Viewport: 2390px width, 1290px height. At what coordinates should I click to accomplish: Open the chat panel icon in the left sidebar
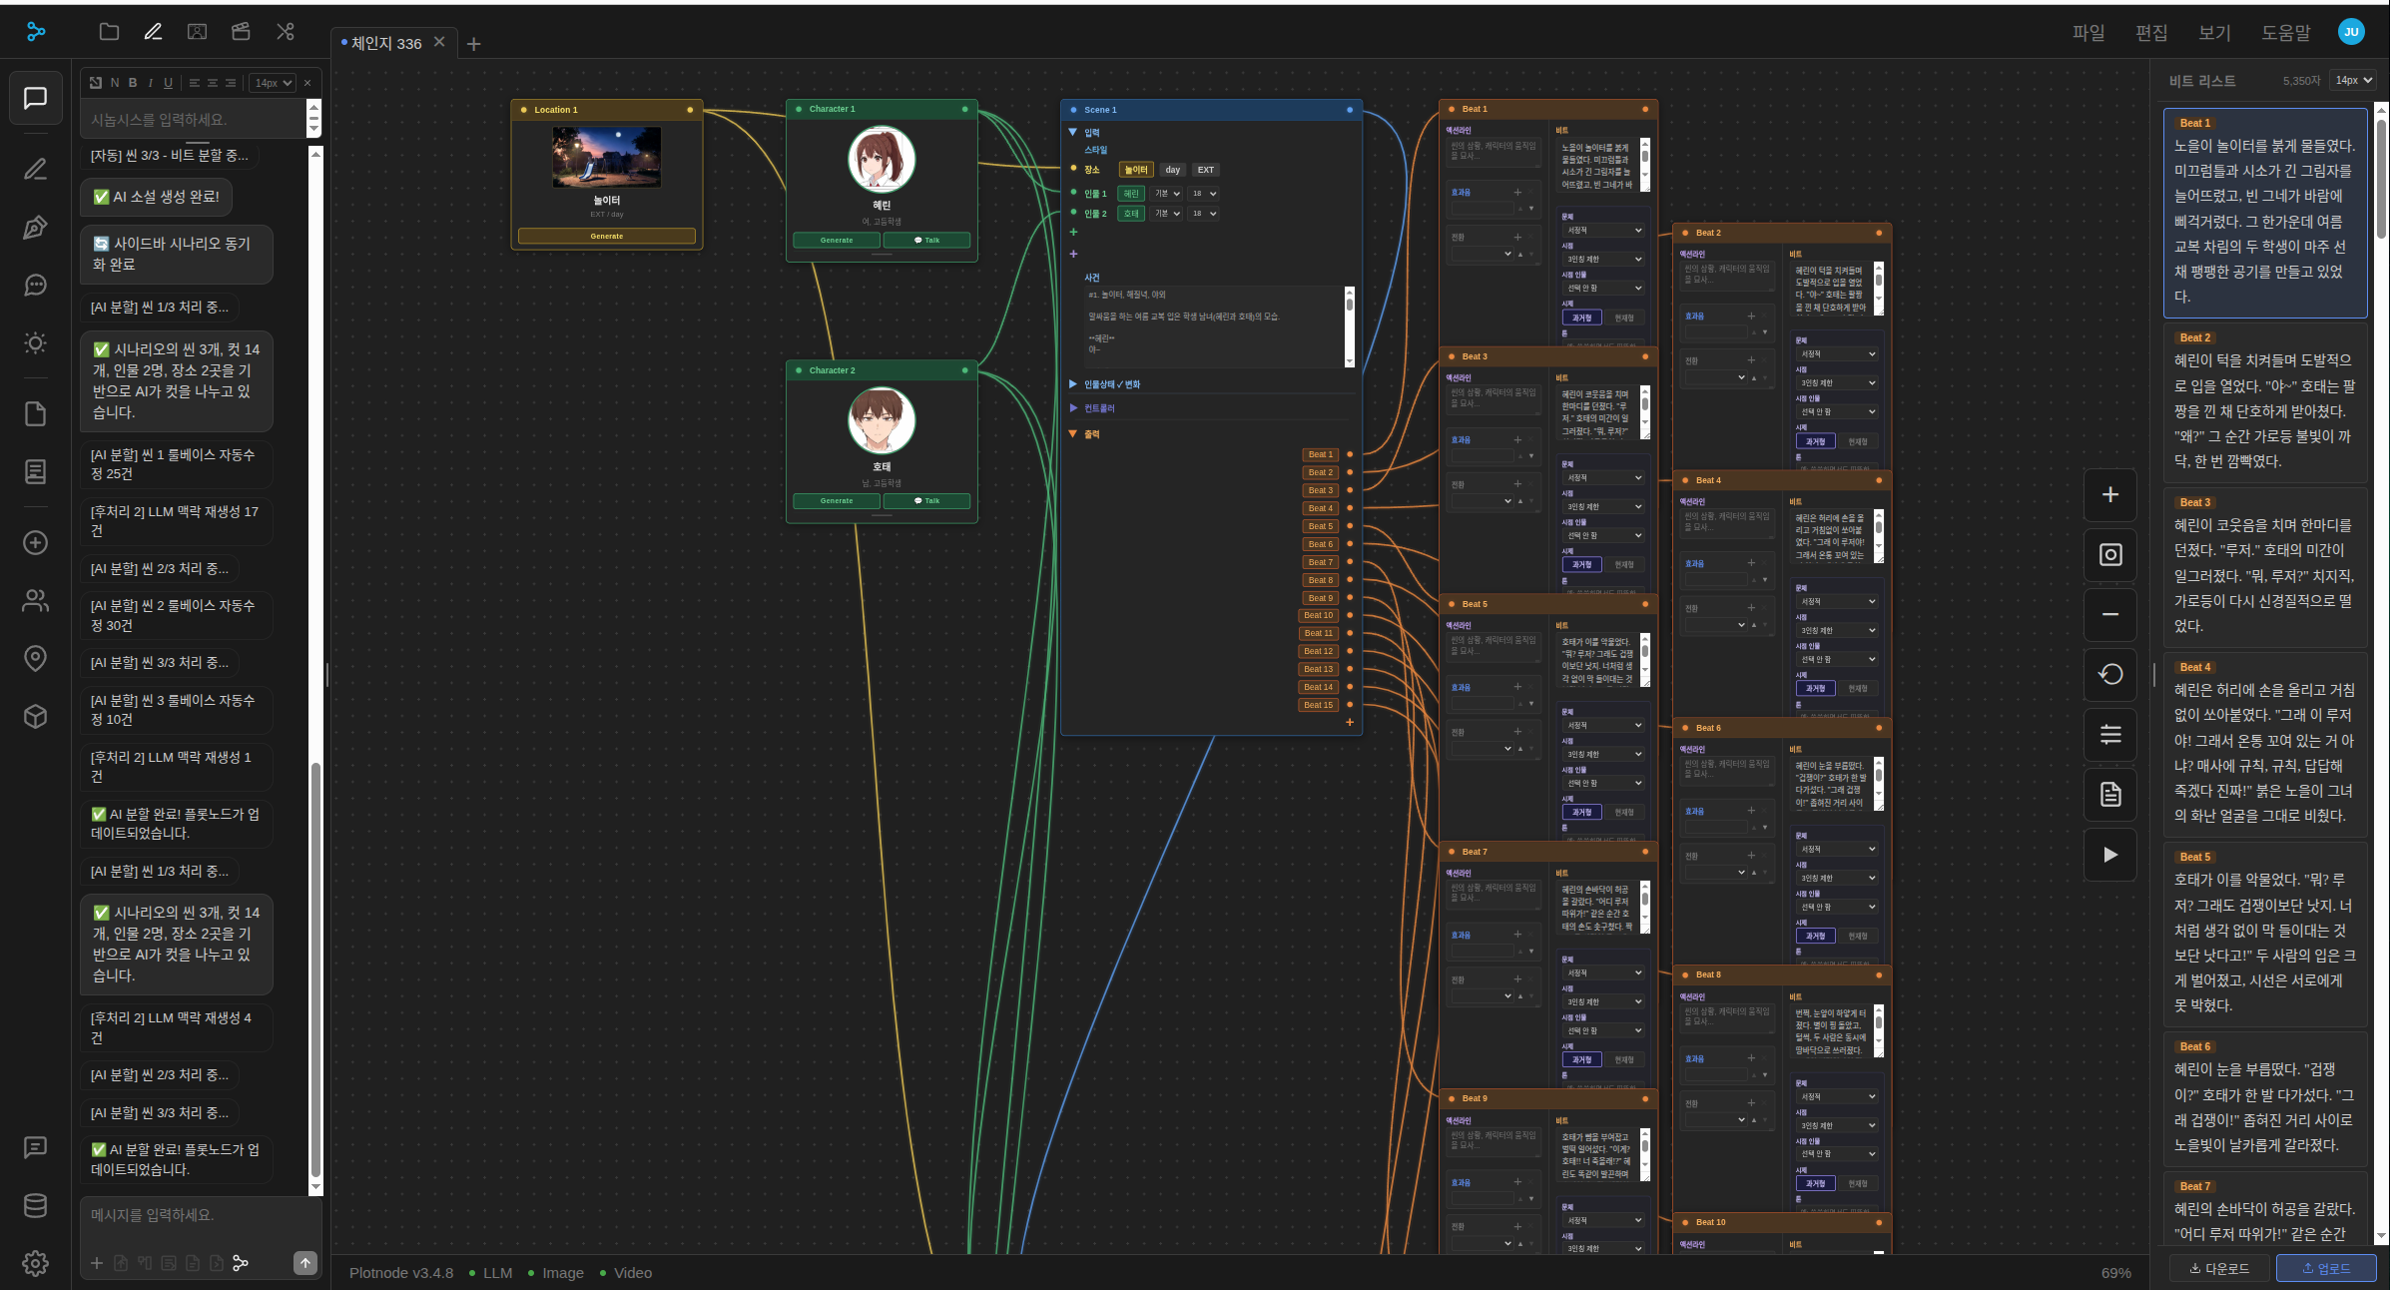[x=35, y=98]
